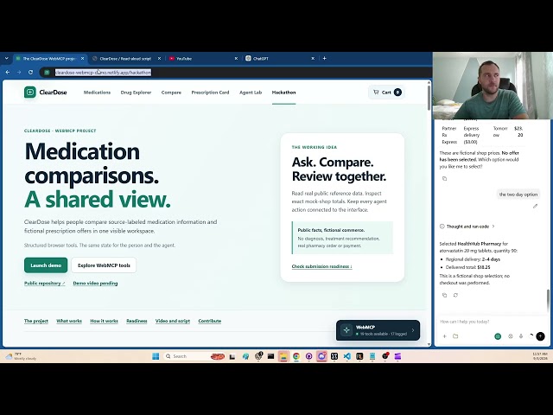Edit the 'the two day option' message
Image resolution: width=553 pixels, height=415 pixels.
click(x=535, y=206)
